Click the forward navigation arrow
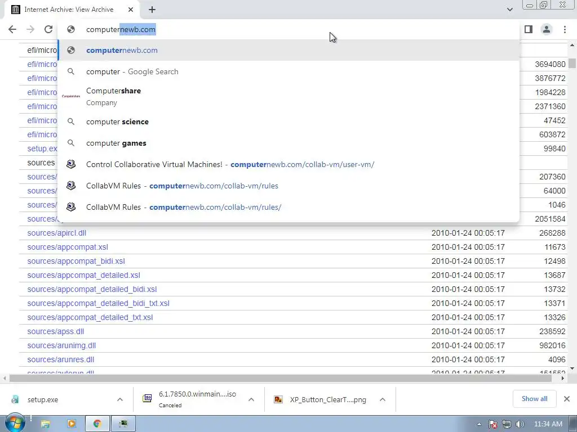The image size is (577, 432). click(x=30, y=29)
